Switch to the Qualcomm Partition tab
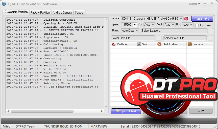The height and width of the screenshot is (129, 218). [16, 12]
